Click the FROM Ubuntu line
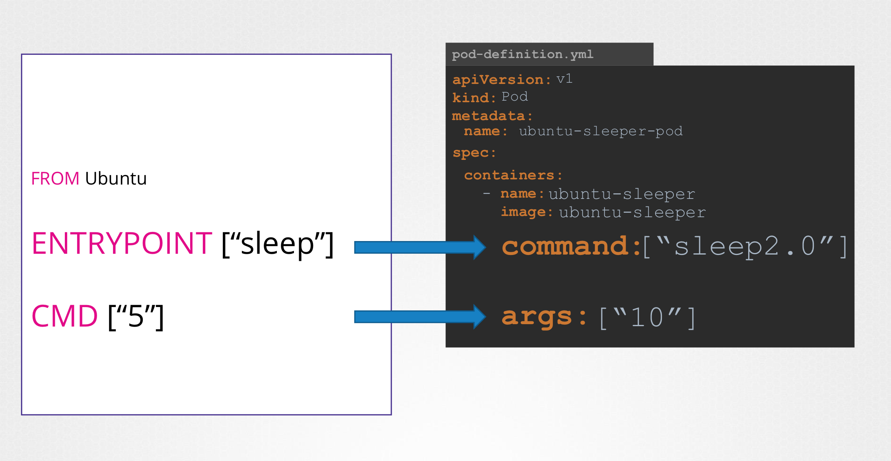The width and height of the screenshot is (891, 461). point(88,179)
